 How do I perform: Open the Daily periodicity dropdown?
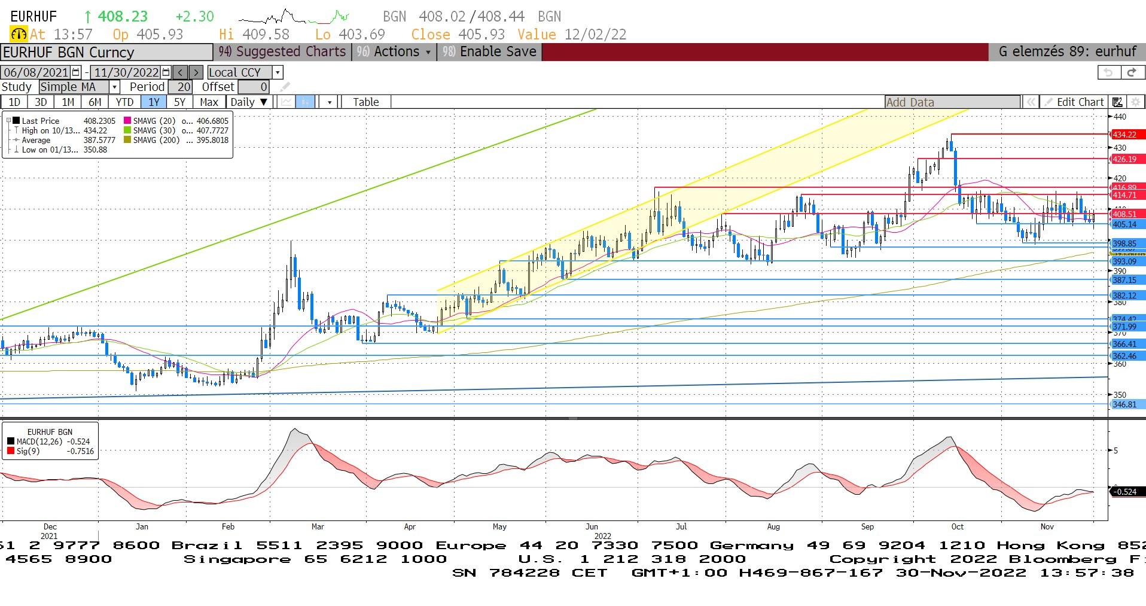click(249, 102)
